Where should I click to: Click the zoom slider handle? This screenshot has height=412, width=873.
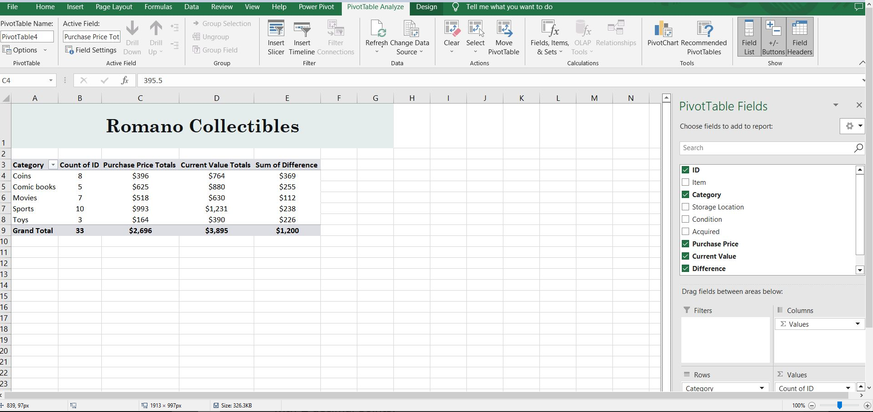point(839,405)
